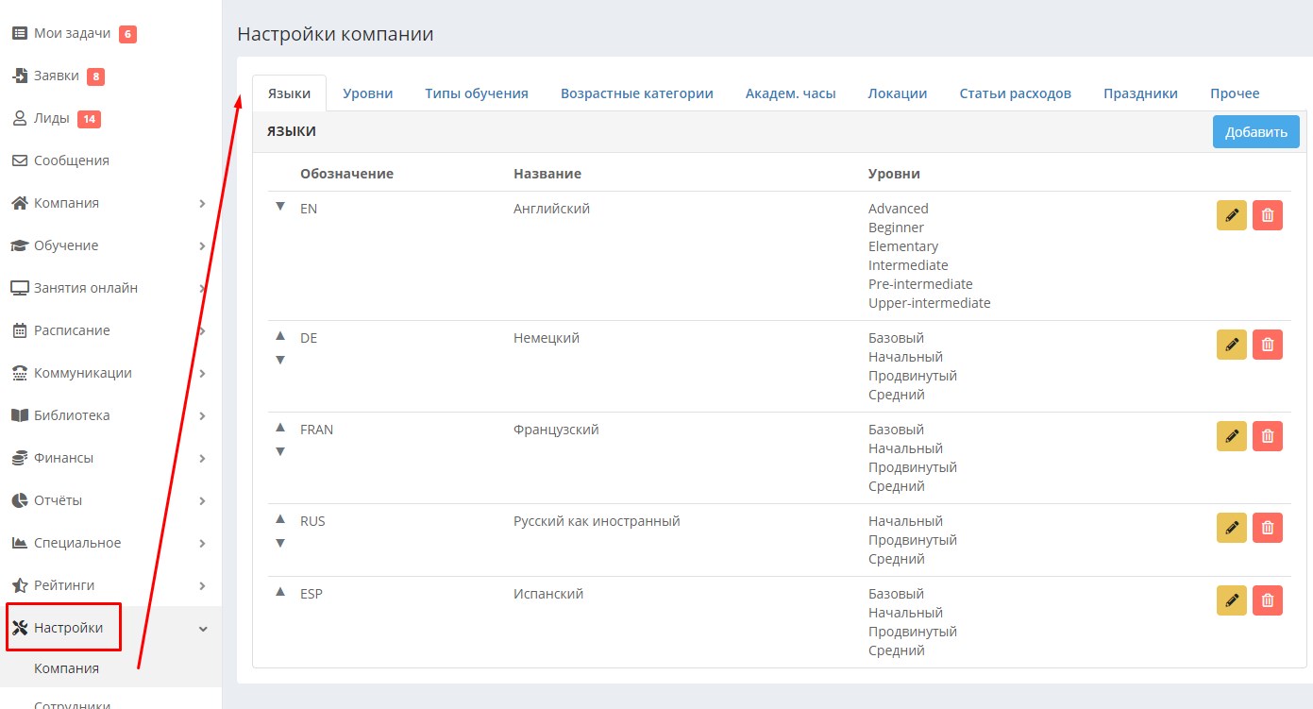Click the Коммуникации phone icon
The height and width of the screenshot is (709, 1313).
point(19,373)
